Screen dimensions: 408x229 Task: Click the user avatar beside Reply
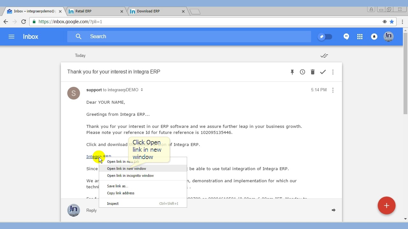[74, 210]
